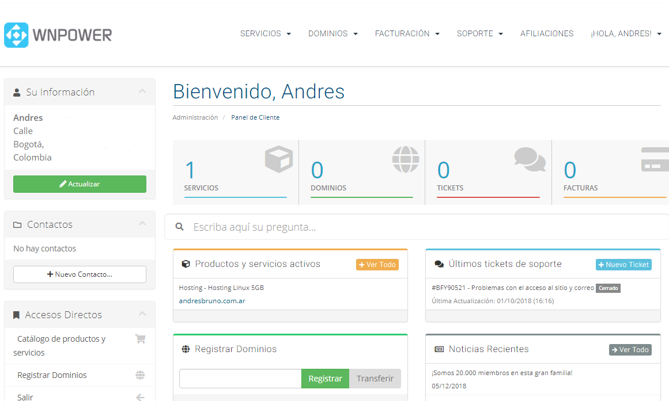Open the Facturas stat tile

pyautogui.click(x=611, y=172)
